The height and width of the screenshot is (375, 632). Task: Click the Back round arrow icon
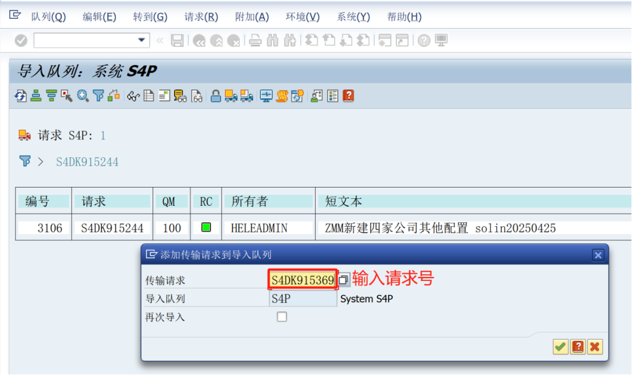(199, 40)
